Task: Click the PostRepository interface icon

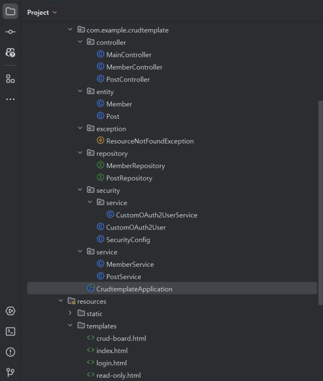Action: 100,177
